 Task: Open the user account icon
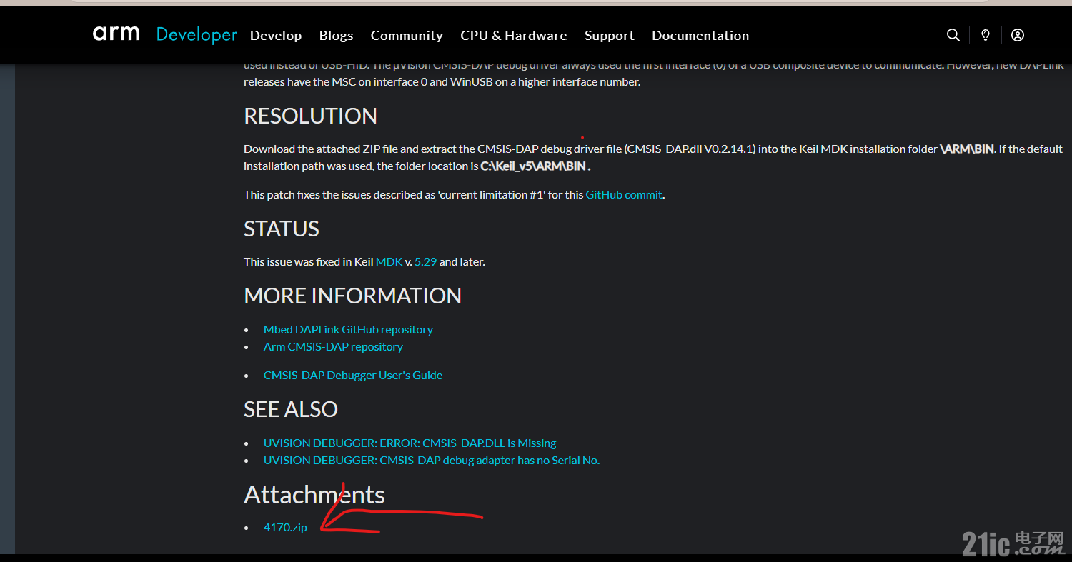pyautogui.click(x=1018, y=35)
